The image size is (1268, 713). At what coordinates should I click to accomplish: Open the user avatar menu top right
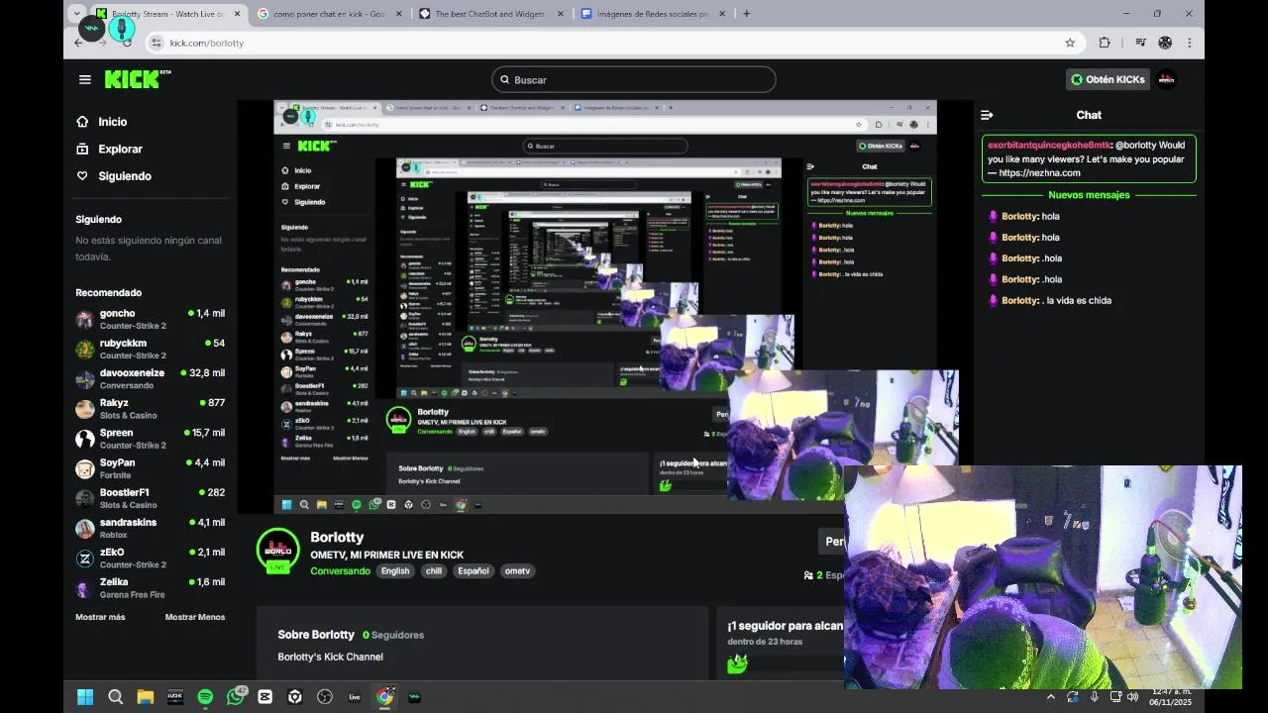(1167, 79)
